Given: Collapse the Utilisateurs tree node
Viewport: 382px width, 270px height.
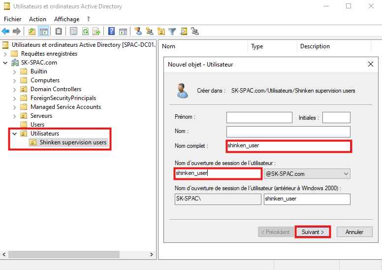Looking at the screenshot, I should [x=15, y=134].
